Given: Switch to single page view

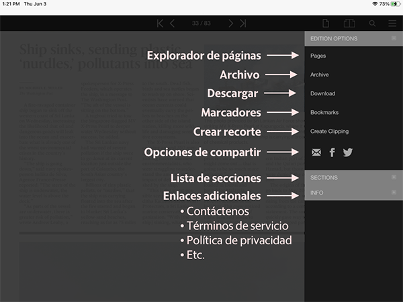Looking at the screenshot, I should (x=326, y=23).
